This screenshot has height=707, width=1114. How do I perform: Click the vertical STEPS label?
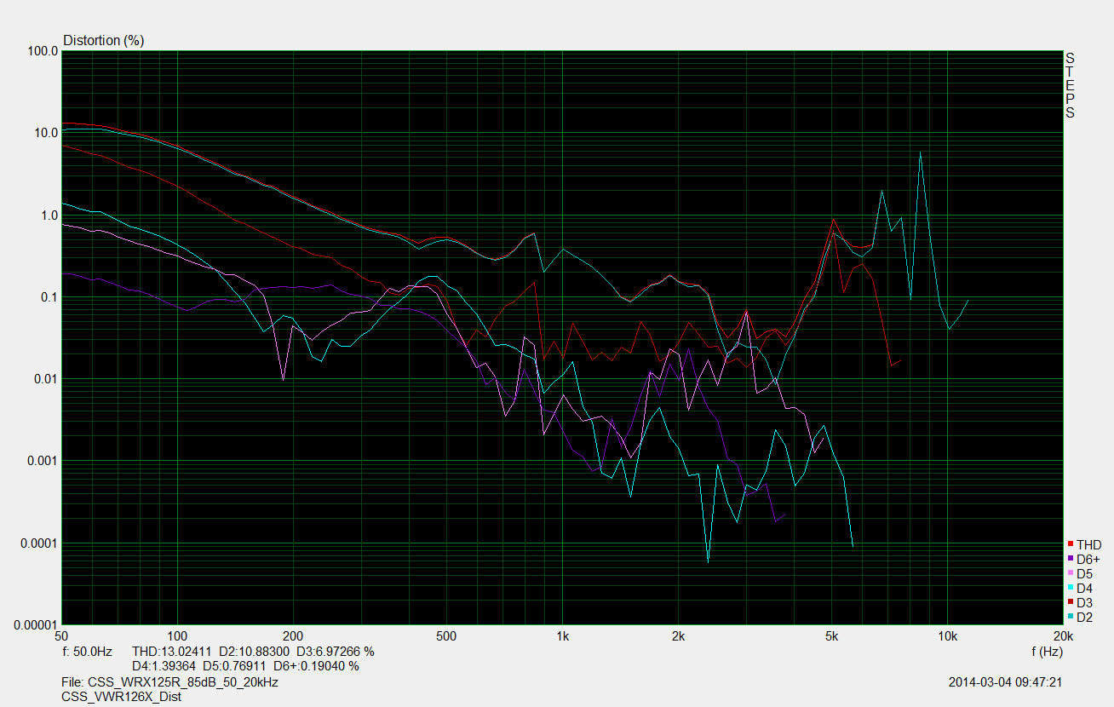(1070, 85)
